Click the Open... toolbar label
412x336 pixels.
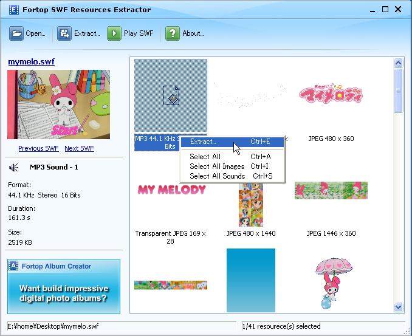coord(35,33)
